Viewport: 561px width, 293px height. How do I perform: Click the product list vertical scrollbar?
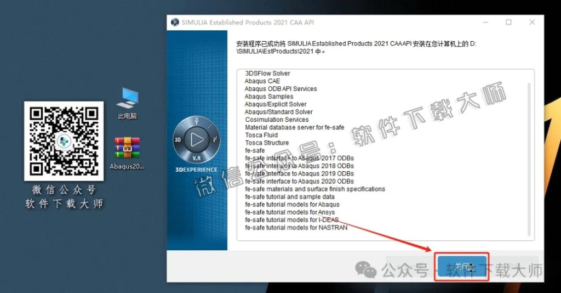click(x=530, y=160)
